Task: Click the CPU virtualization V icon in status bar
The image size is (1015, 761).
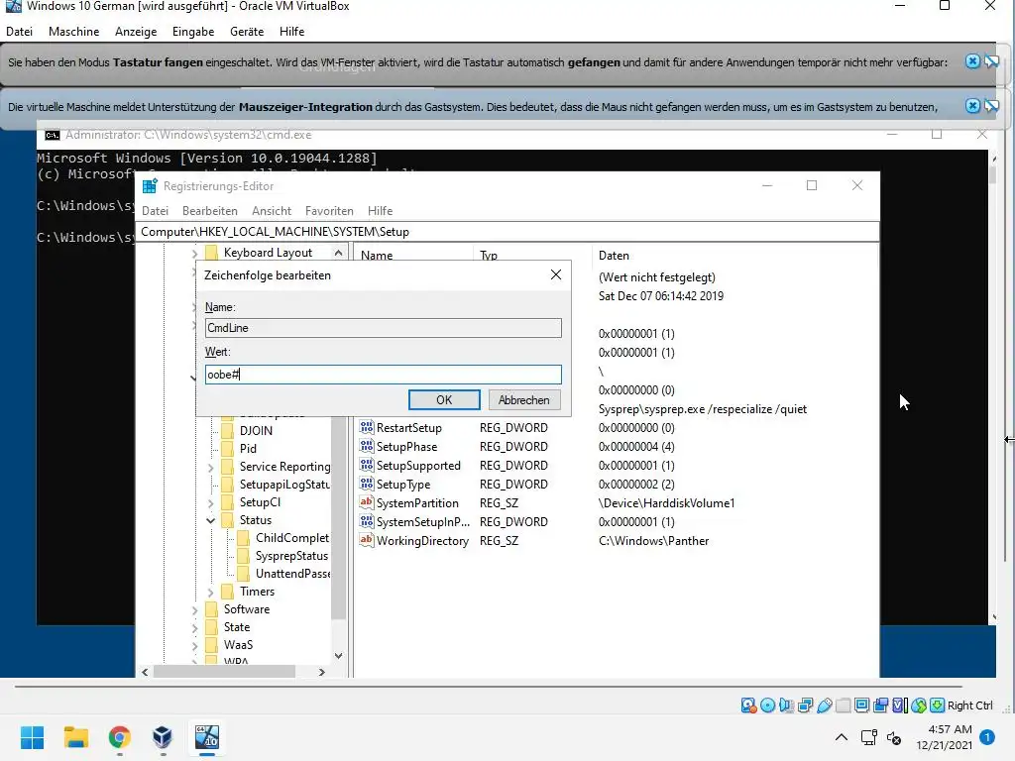Action: coord(900,706)
